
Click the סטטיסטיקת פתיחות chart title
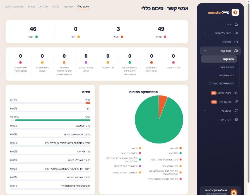click(x=143, y=92)
